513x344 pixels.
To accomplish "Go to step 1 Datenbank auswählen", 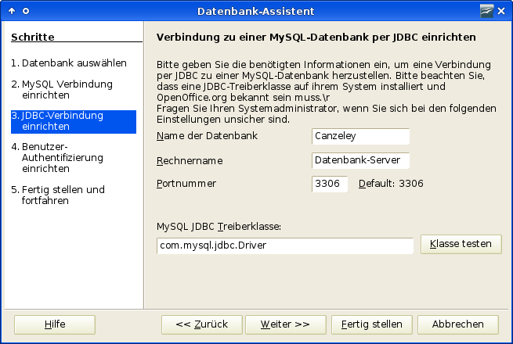I will click(x=69, y=63).
